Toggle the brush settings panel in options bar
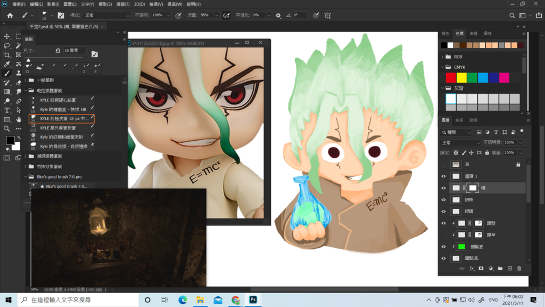 (61, 15)
